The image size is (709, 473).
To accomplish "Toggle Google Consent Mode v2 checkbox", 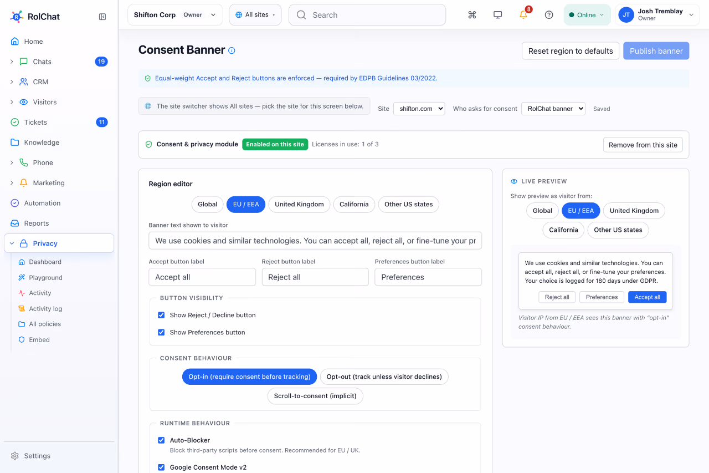I will [161, 467].
